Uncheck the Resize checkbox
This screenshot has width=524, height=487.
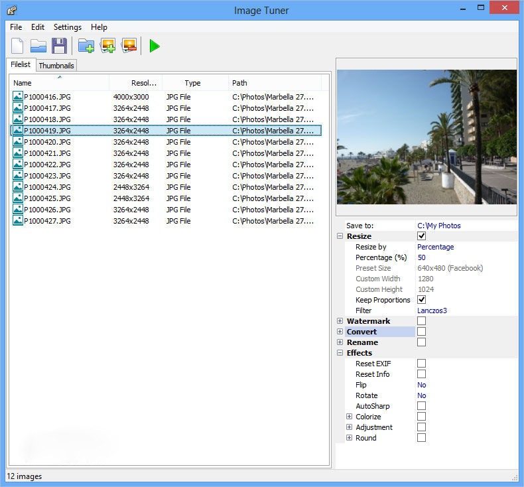click(421, 236)
